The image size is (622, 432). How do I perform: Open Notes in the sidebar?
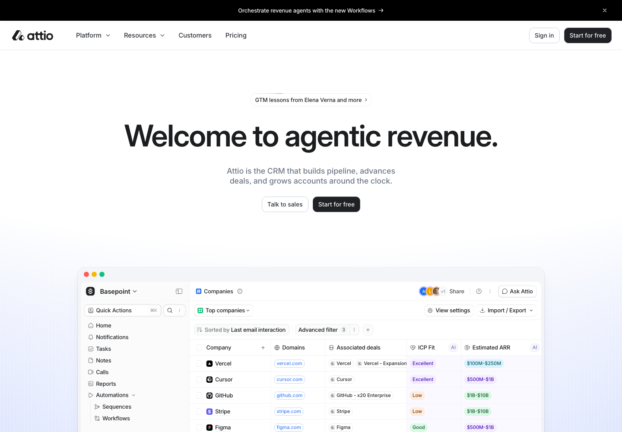(x=100, y=360)
